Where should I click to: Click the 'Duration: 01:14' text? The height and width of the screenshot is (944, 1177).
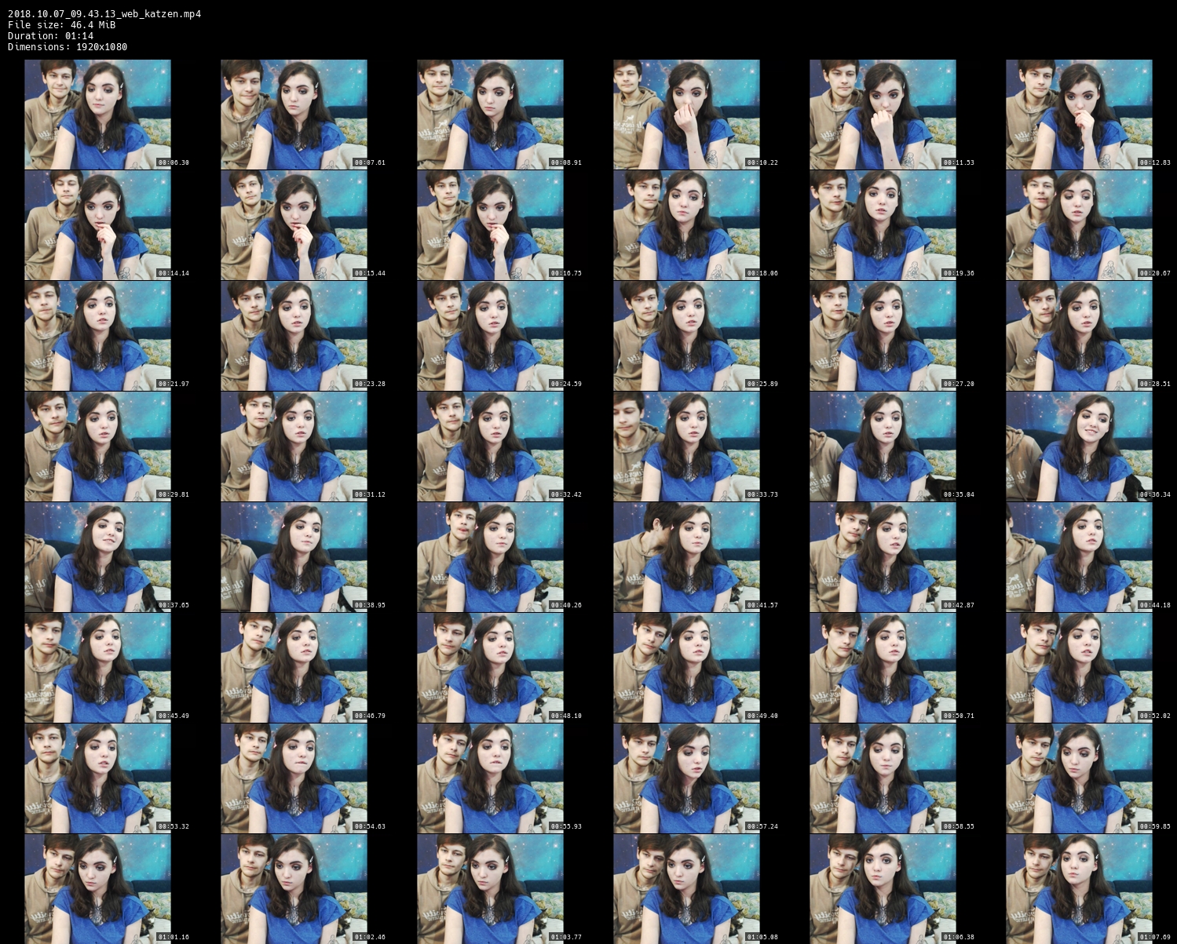point(51,36)
